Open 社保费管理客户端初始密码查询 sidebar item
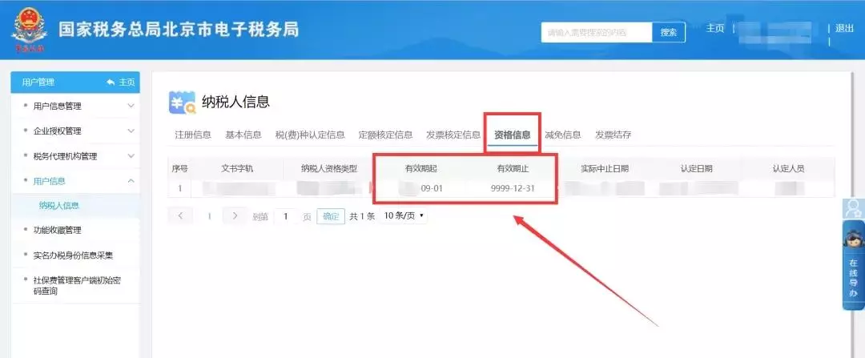Image resolution: width=865 pixels, height=358 pixels. coord(75,285)
